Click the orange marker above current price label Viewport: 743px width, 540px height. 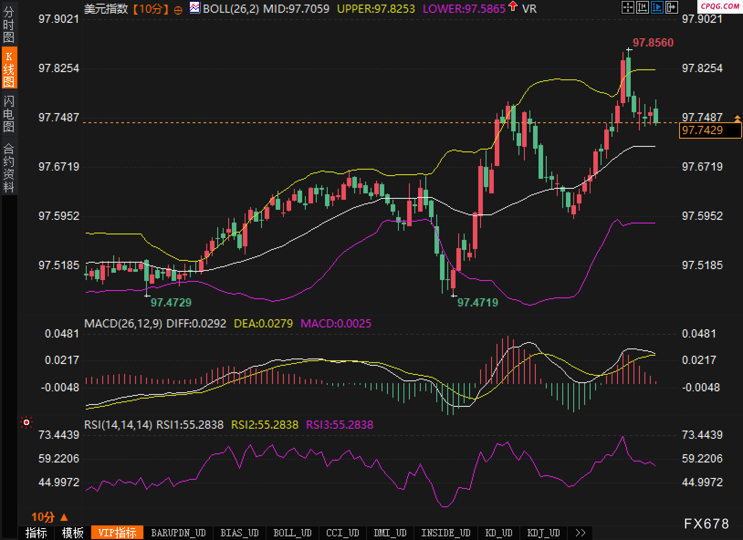point(738,119)
